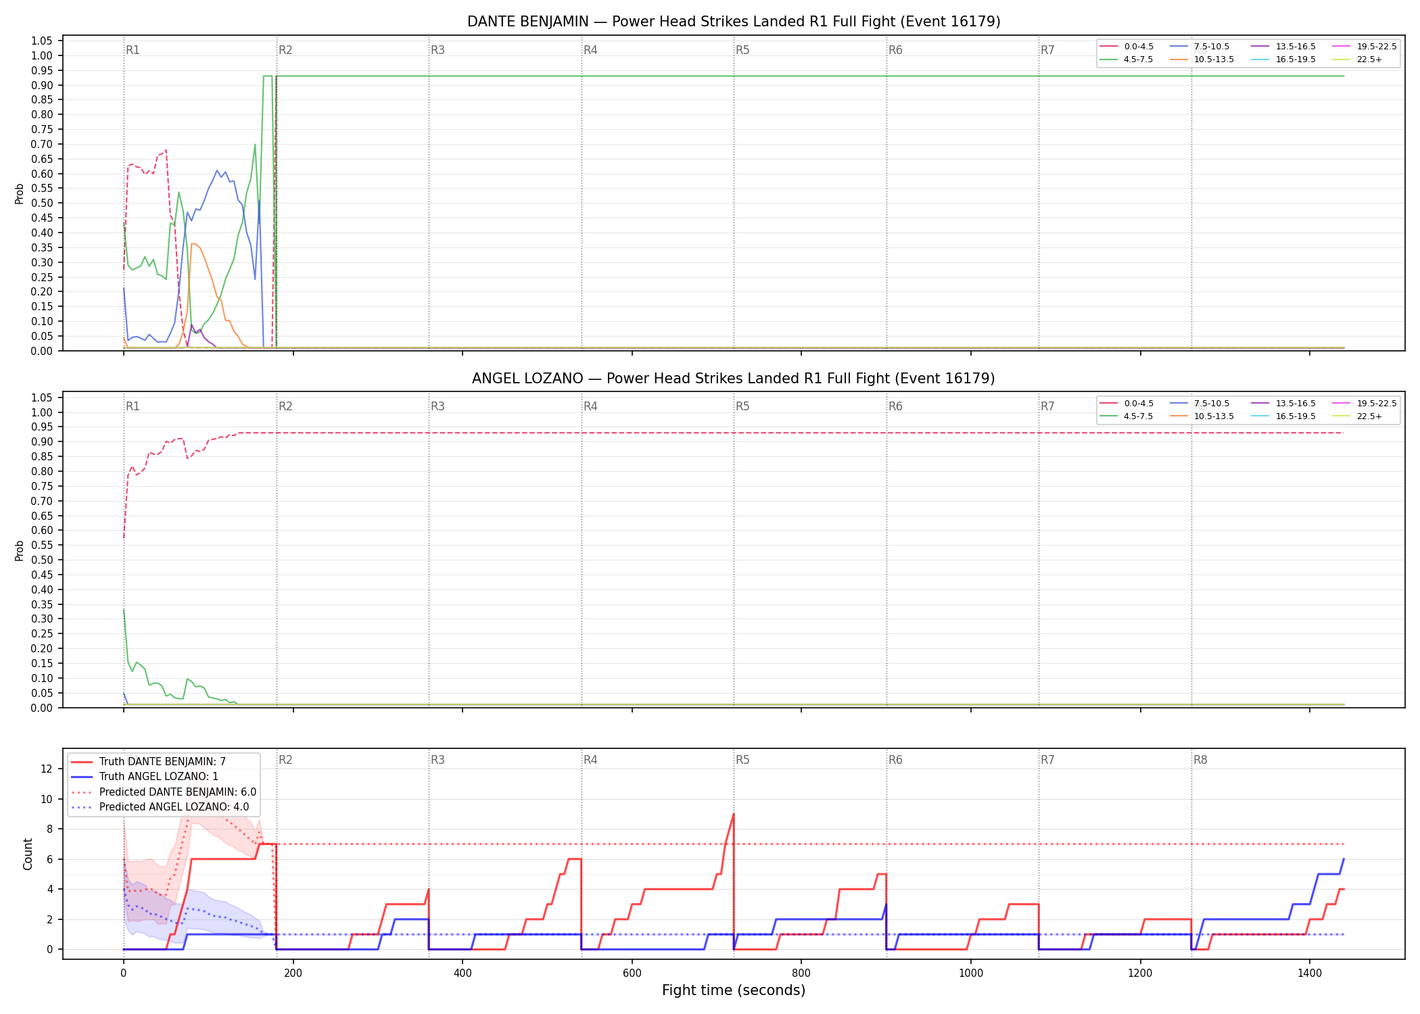Click the DANTE BENJAMIN chart title

(734, 22)
